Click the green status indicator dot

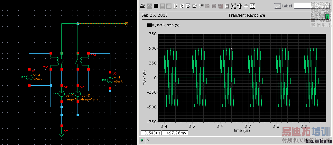click(x=142, y=140)
